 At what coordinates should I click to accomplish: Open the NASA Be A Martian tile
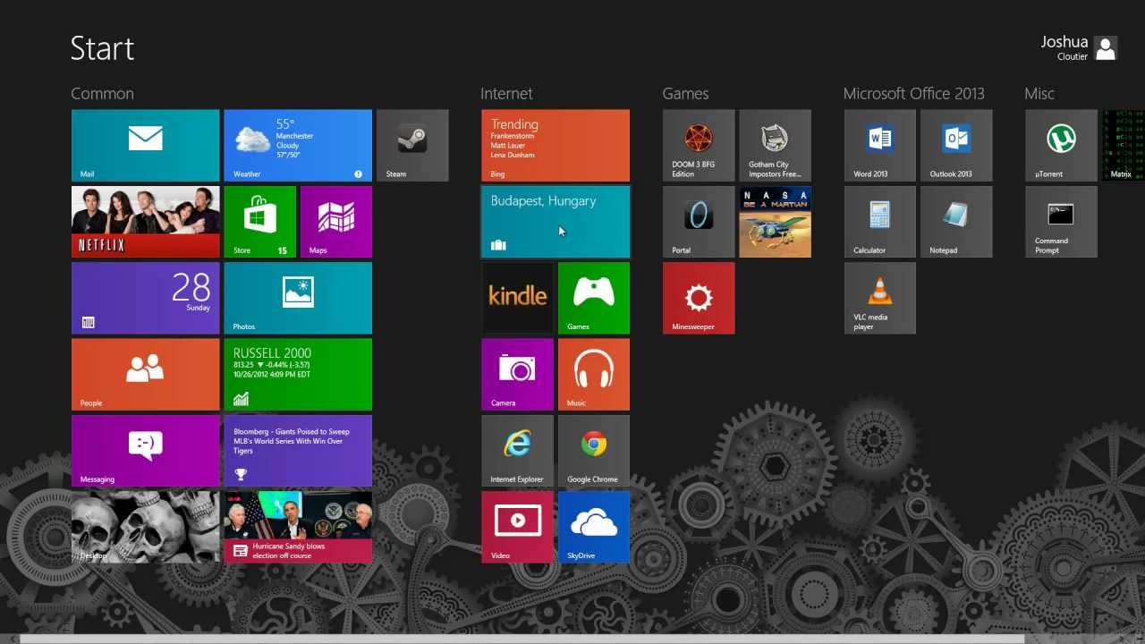pos(776,222)
